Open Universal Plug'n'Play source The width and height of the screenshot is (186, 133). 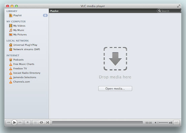click(x=25, y=45)
